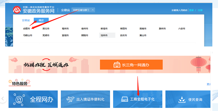Screen dimensions: 218x111
Task: Click the 确定 button
Action: click(x=41, y=20)
